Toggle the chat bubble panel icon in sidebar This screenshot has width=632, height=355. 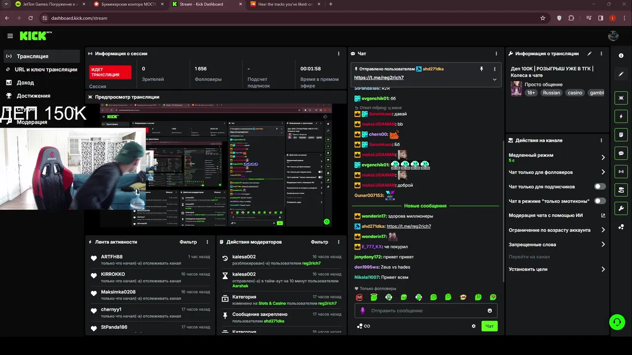pyautogui.click(x=621, y=153)
